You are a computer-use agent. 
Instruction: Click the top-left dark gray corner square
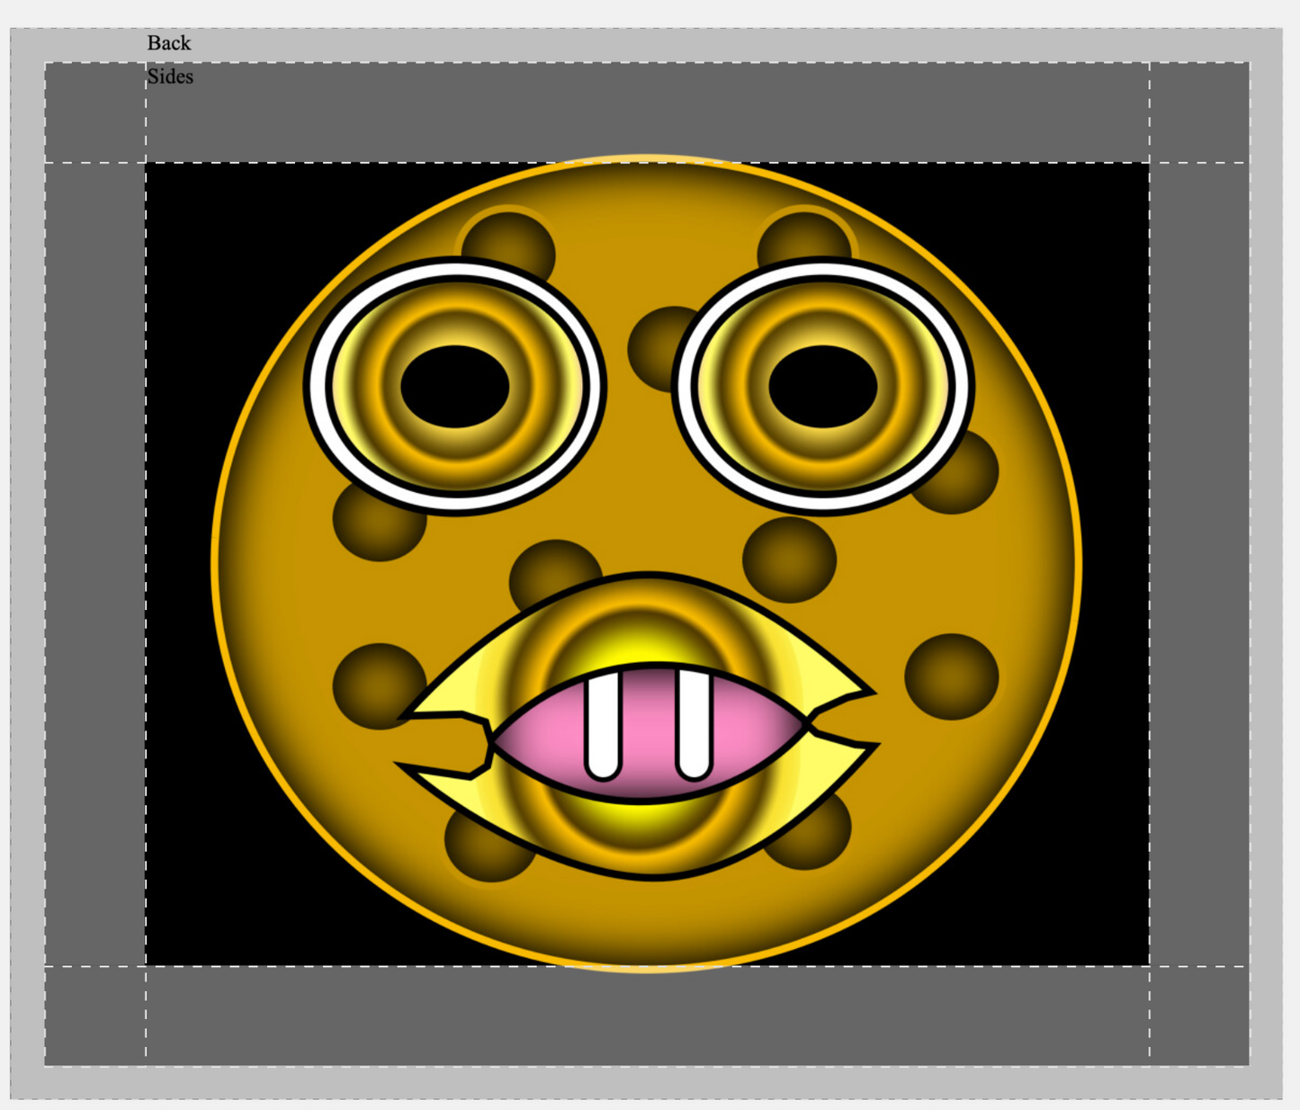(x=95, y=112)
